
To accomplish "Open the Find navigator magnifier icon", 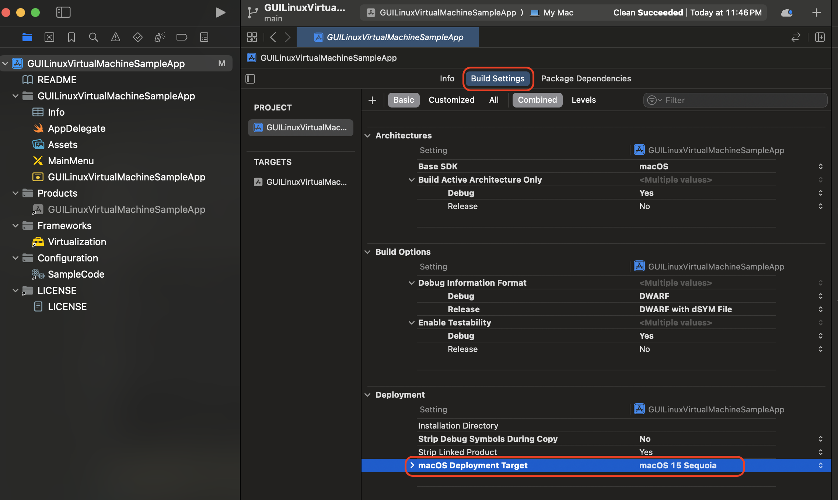I will pyautogui.click(x=94, y=37).
